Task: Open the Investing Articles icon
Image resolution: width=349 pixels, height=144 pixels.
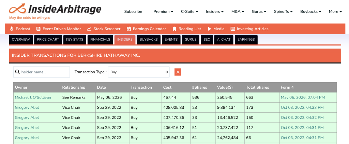Action: click(233, 29)
